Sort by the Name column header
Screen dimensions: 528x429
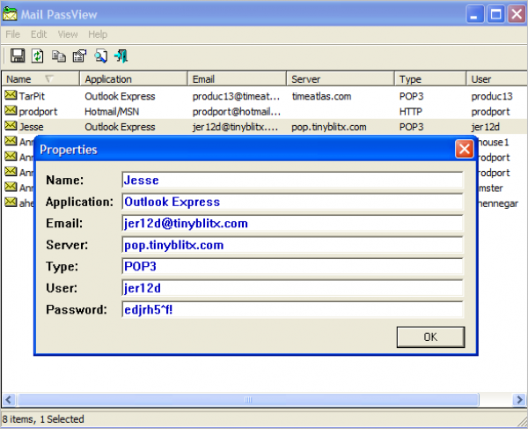40,79
